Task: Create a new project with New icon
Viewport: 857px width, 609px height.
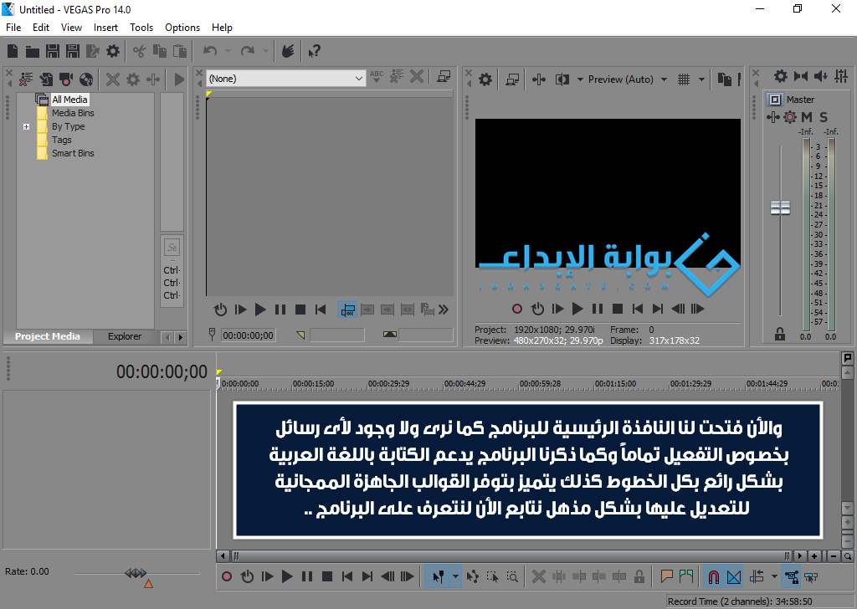Action: tap(13, 51)
